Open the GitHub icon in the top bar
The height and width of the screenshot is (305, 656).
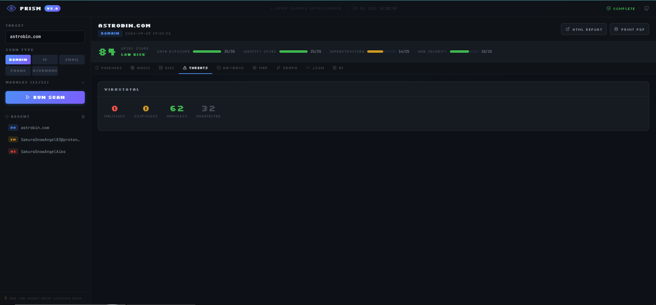tap(646, 9)
